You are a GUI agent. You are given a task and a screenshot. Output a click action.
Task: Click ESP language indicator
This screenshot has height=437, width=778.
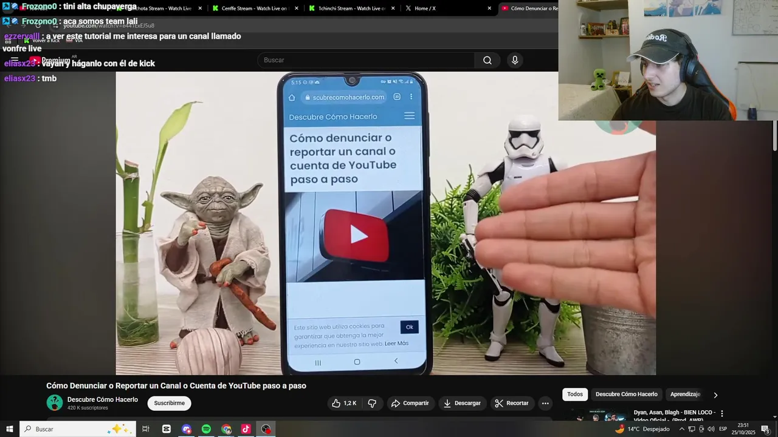(x=723, y=429)
